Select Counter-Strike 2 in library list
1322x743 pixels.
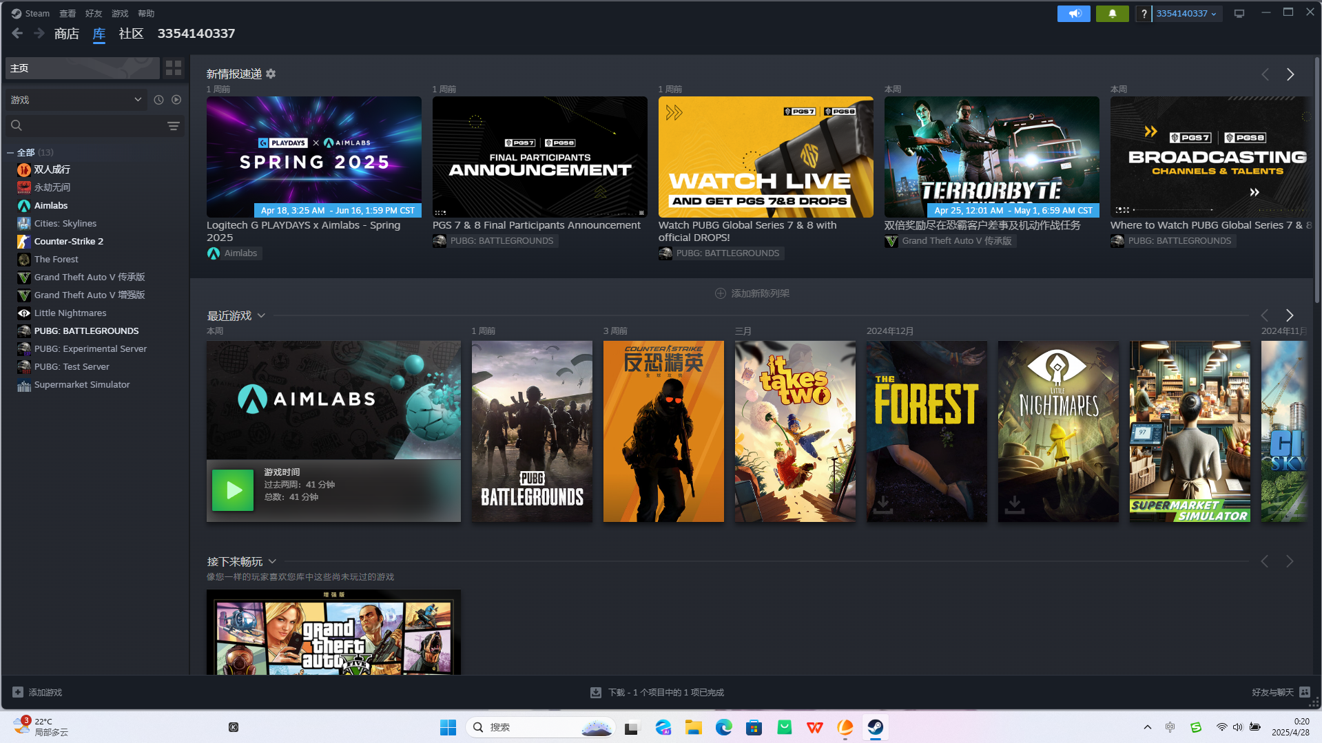tap(69, 241)
